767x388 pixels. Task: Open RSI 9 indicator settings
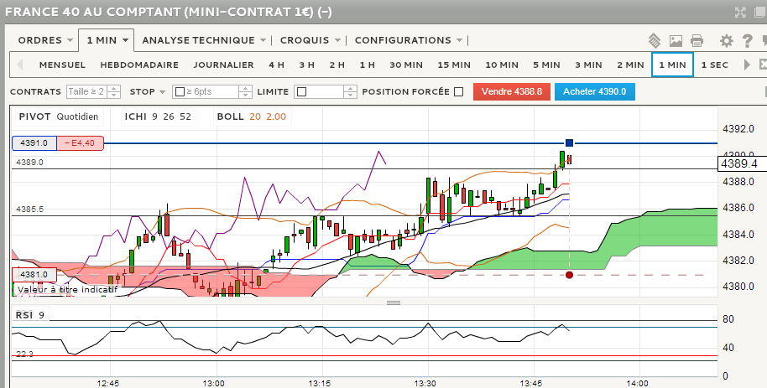point(30,315)
